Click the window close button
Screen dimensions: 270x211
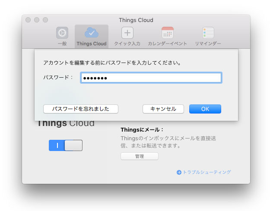[x=28, y=20]
